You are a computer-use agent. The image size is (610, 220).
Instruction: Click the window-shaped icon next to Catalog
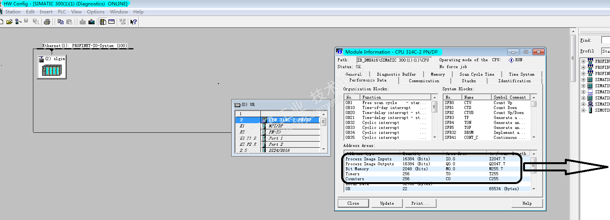[111, 22]
